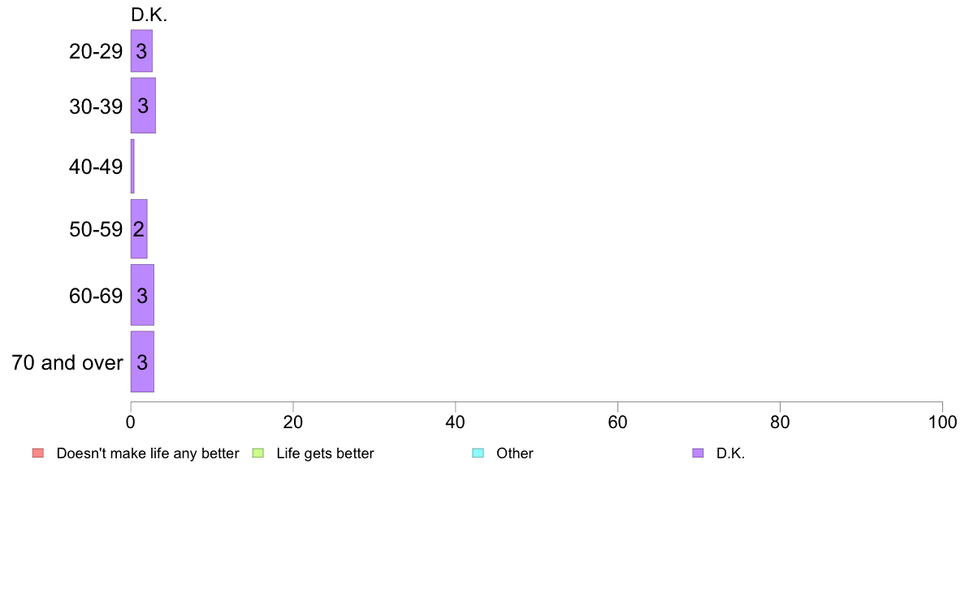Select the 70 and over bar
The image size is (965, 598).
tap(142, 362)
